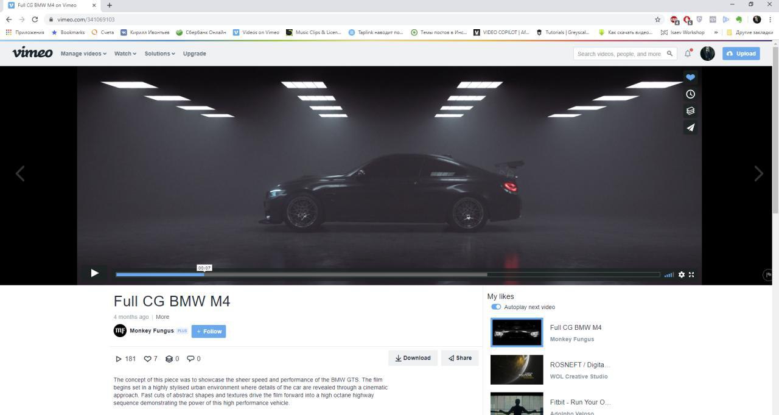Image resolution: width=779 pixels, height=415 pixels.
Task: Open ROSNEFT / Digital video thumbnail
Action: point(517,369)
